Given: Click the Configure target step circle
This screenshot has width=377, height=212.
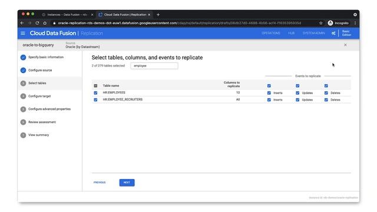Looking at the screenshot, I should pos(23,96).
